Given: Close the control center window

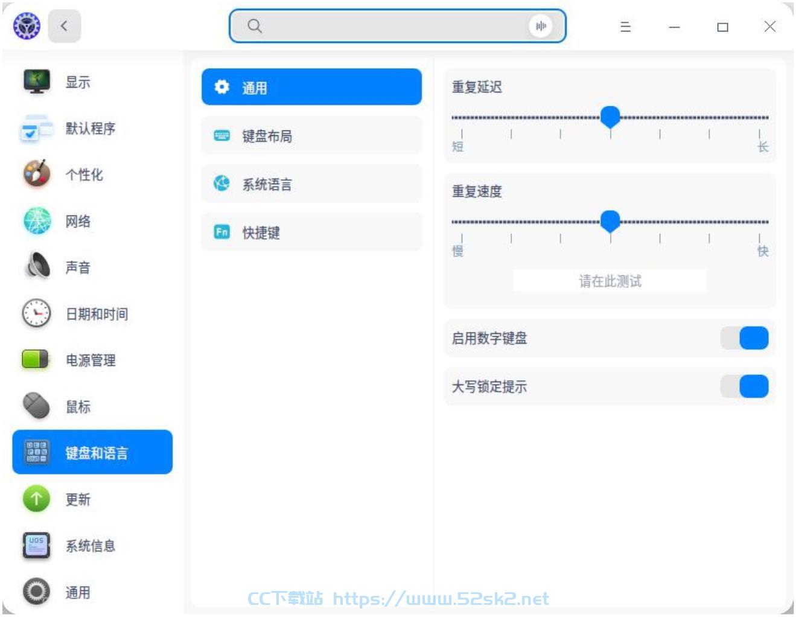Looking at the screenshot, I should (770, 26).
